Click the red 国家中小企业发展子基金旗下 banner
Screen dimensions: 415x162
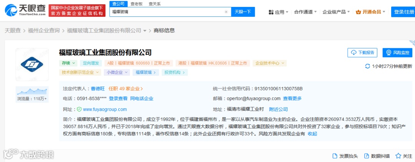[x=77, y=11]
